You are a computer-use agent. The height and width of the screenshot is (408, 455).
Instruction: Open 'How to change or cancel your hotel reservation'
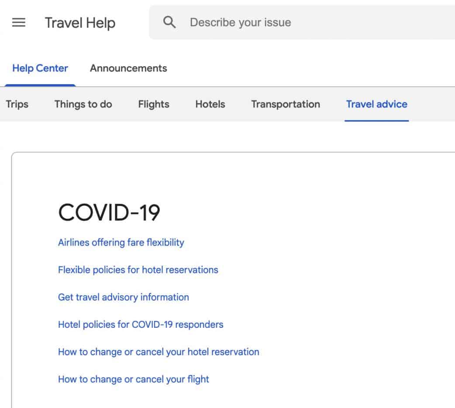(x=159, y=352)
